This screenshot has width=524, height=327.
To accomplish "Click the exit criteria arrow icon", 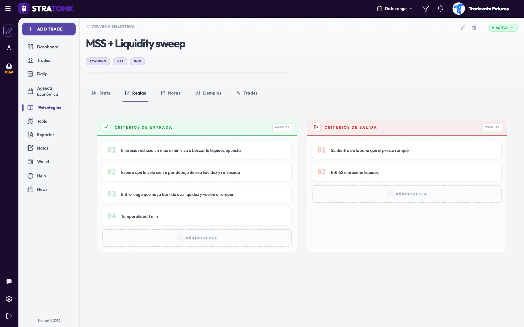I will pos(316,127).
